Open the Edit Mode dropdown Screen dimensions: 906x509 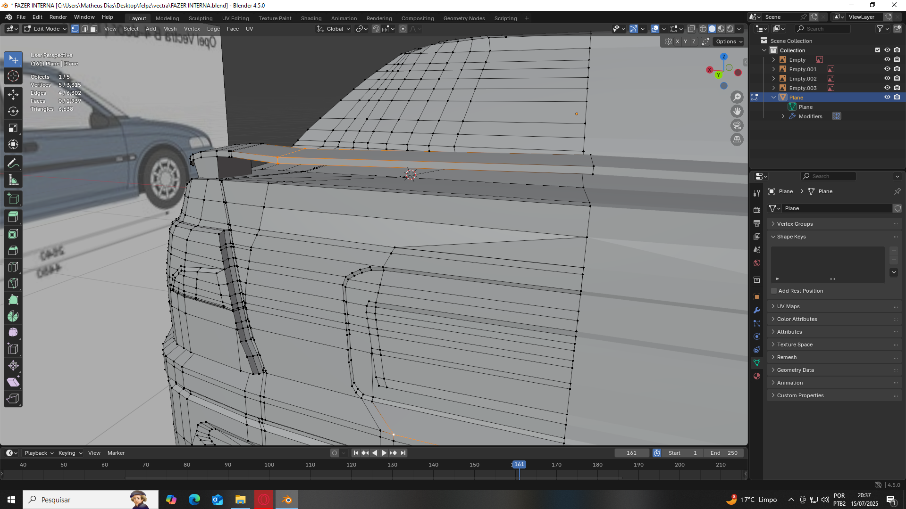[x=46, y=29]
